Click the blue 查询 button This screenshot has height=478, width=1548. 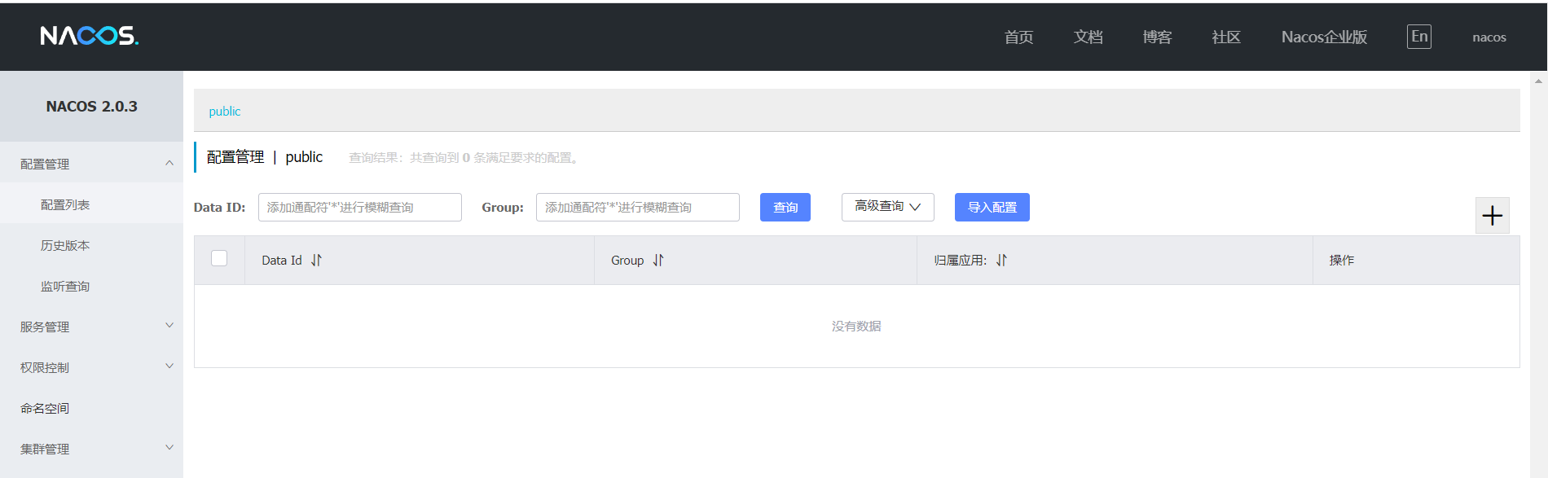point(785,207)
